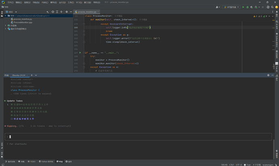Viewport: 279px width, 166px height.
Task: Go to next highlighted problem down arrow
Action: [x=273, y=16]
